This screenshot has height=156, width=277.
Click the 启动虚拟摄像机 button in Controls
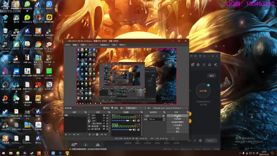pyautogui.click(x=178, y=122)
